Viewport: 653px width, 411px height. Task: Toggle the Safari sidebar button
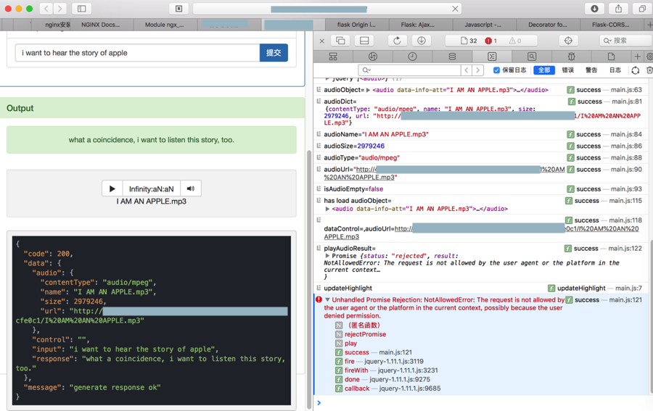click(x=81, y=9)
